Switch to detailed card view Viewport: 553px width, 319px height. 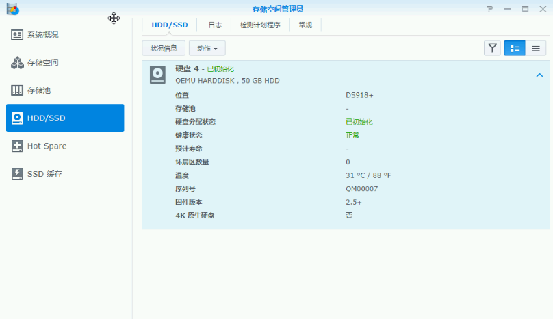point(515,48)
